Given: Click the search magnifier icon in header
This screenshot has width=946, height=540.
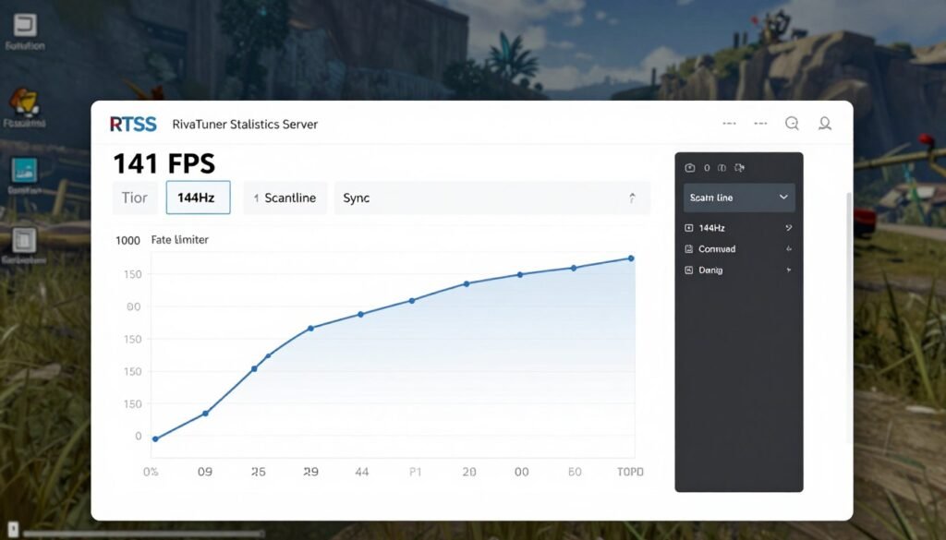Looking at the screenshot, I should (x=792, y=124).
